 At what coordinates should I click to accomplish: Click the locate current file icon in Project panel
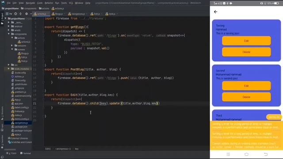point(16,14)
